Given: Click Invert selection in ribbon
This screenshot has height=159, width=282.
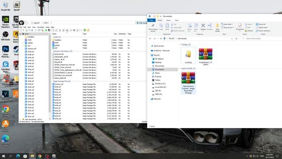Looking at the screenshot, I should click(x=263, y=31).
